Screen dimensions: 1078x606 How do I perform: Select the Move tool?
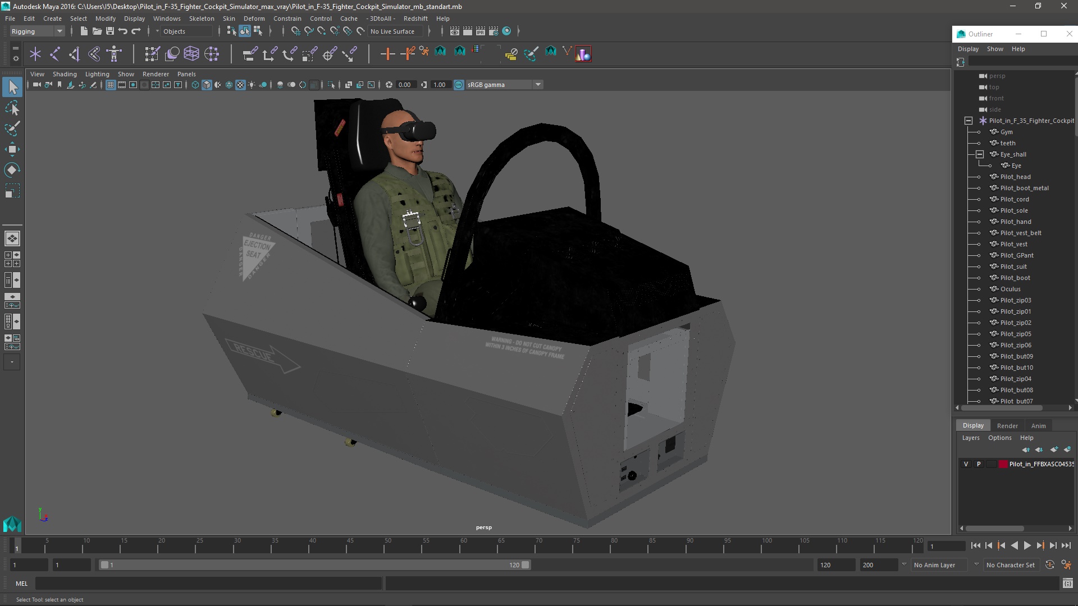coord(12,149)
